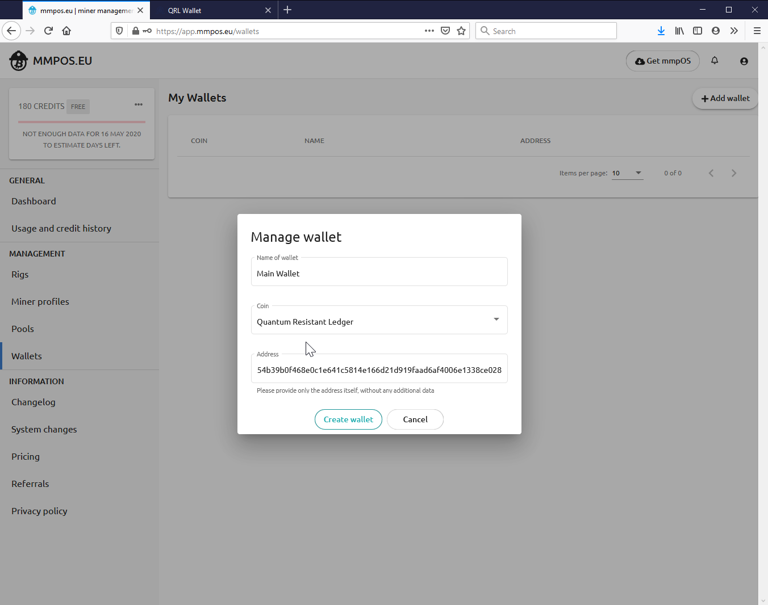Toggle browser sidebar icon
The height and width of the screenshot is (605, 768).
point(698,31)
